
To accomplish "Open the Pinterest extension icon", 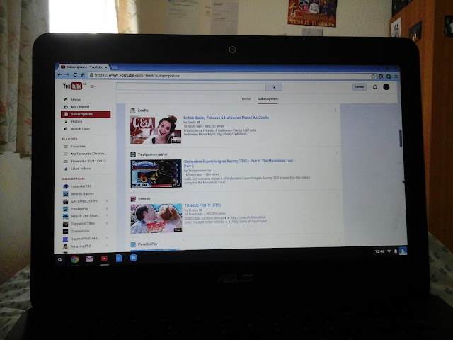I will (381, 76).
